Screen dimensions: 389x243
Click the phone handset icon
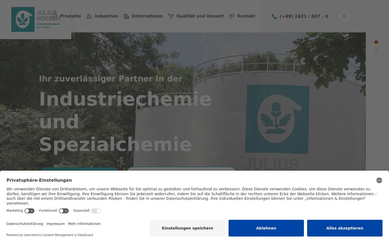point(274,16)
